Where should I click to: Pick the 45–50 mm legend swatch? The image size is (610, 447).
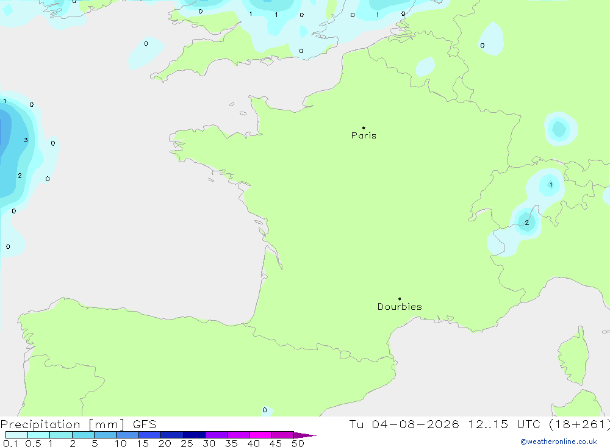pos(283,435)
